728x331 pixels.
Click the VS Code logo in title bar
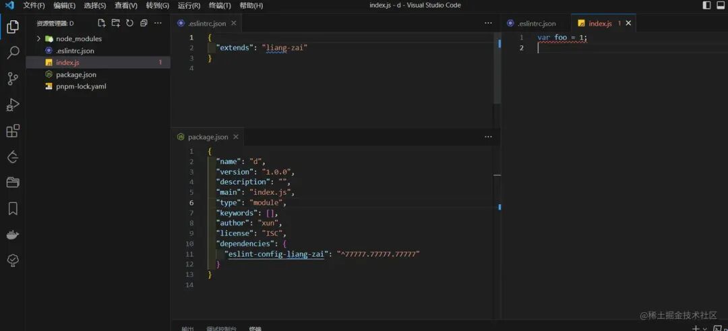[9, 5]
